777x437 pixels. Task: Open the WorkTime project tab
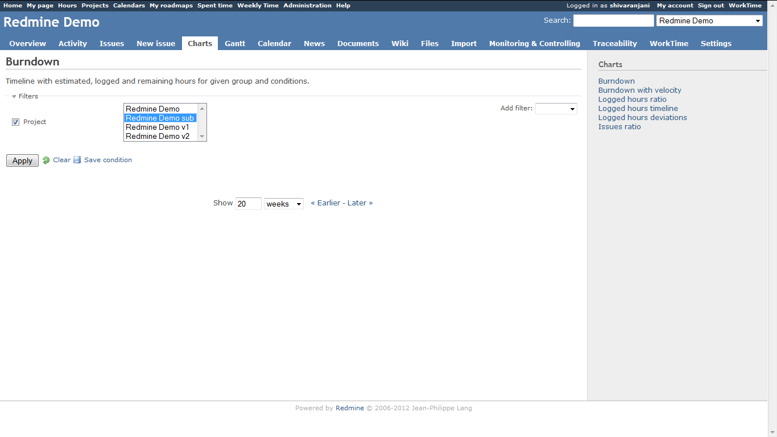tap(669, 43)
